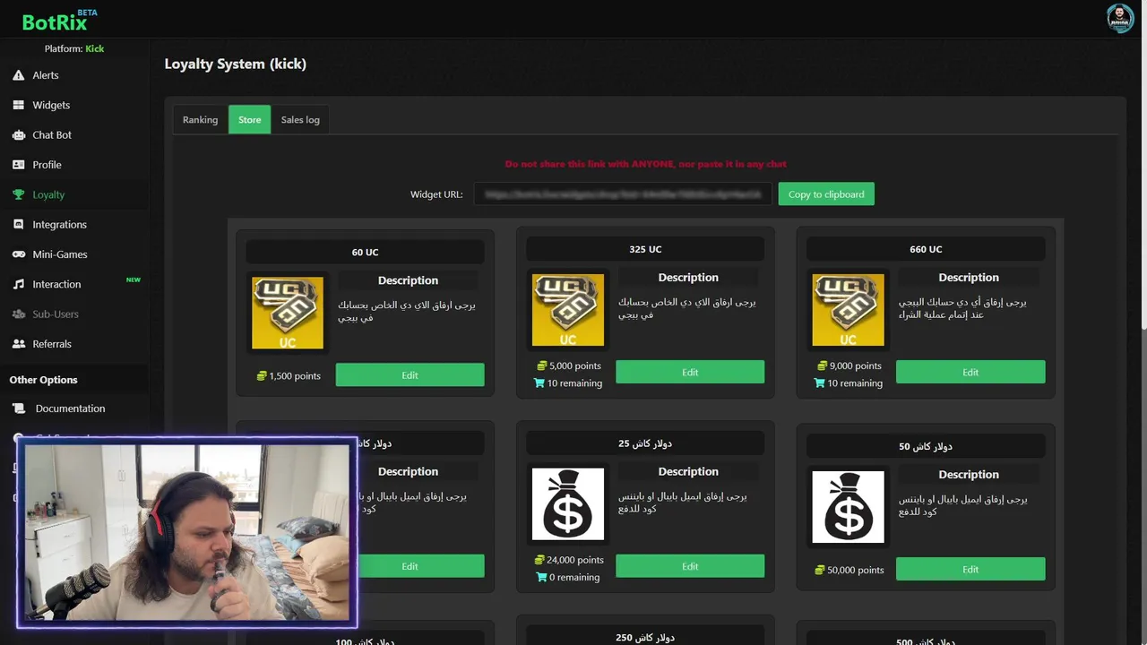
Task: Click the '660 UC' card title
Action: click(x=926, y=249)
